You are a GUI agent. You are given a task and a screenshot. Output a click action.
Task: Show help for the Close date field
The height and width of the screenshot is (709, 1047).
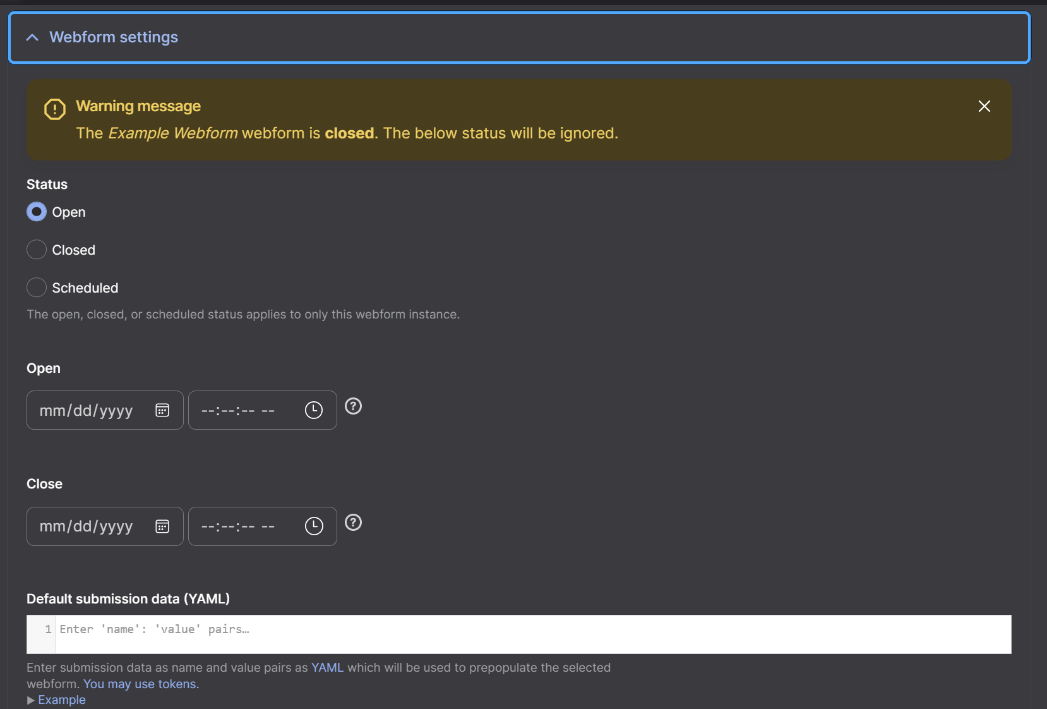point(354,523)
